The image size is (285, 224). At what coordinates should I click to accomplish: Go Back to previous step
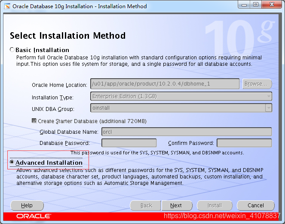point(145,206)
